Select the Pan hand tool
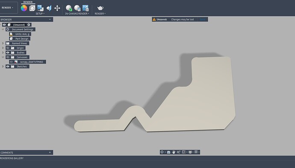The image size is (295, 168). [174, 152]
